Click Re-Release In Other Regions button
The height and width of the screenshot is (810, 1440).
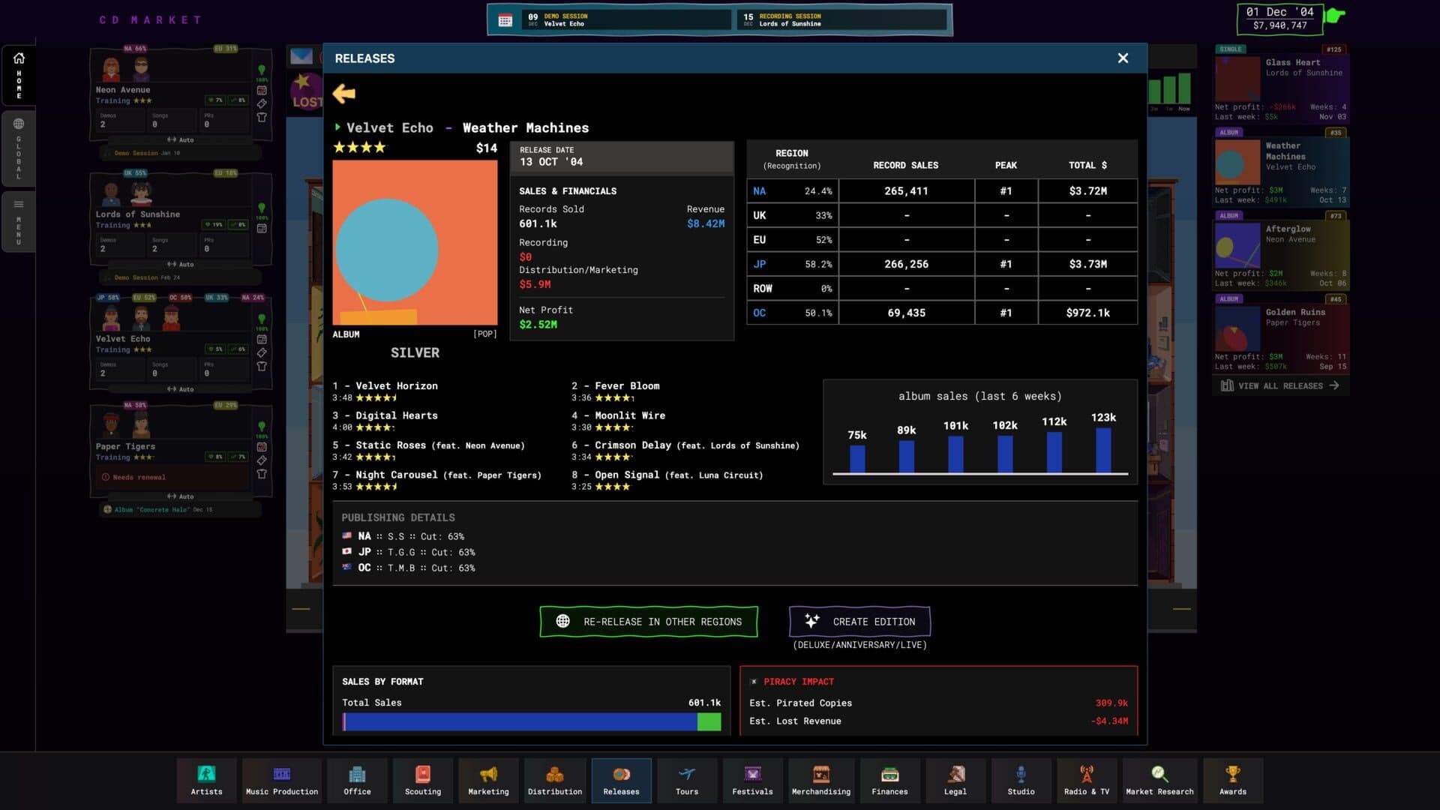(649, 622)
